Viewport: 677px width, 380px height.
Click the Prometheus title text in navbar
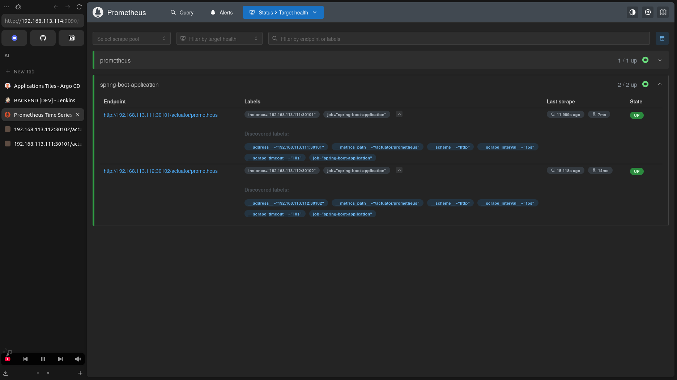(x=127, y=13)
